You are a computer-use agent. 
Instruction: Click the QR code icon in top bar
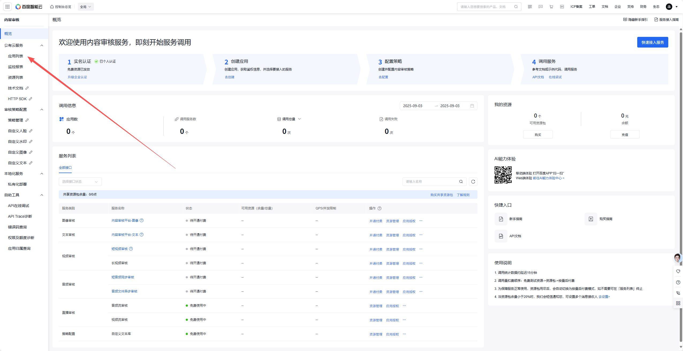click(530, 7)
